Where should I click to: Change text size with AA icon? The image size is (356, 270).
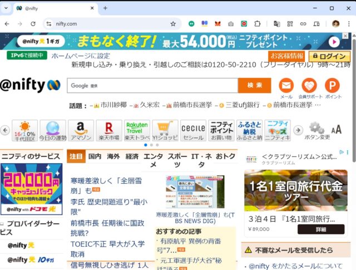click(x=337, y=129)
